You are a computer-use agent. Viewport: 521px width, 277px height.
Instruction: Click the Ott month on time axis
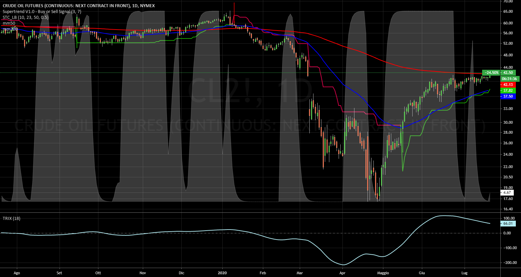(x=98, y=273)
